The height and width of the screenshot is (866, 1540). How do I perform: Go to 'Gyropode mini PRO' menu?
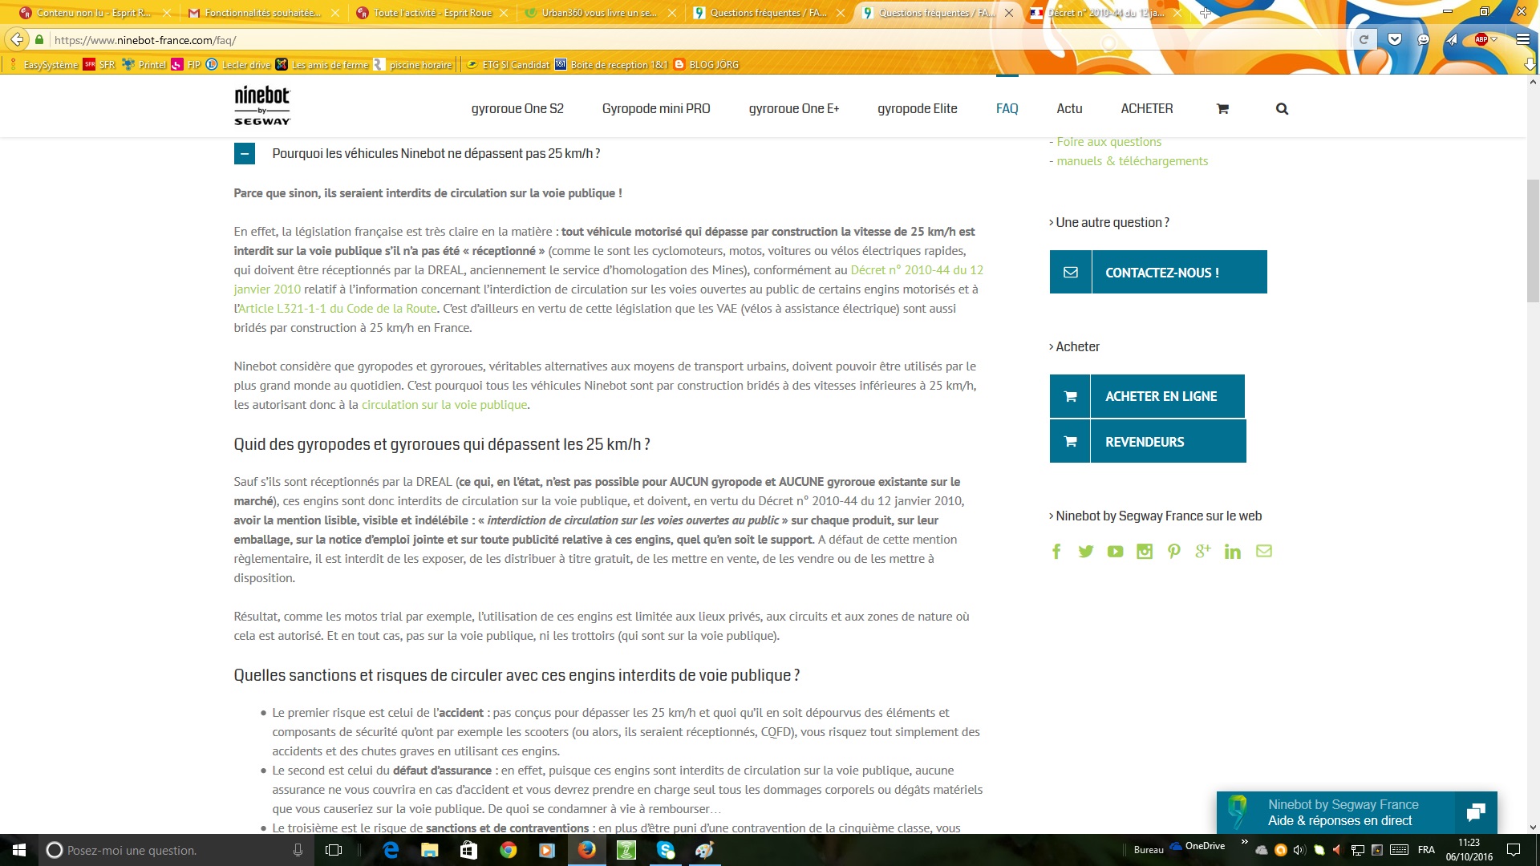[x=656, y=109]
